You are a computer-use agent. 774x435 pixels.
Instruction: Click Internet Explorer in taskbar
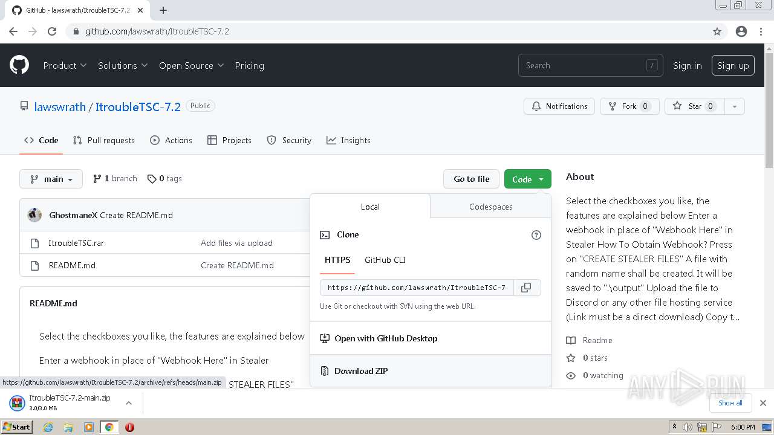(48, 427)
